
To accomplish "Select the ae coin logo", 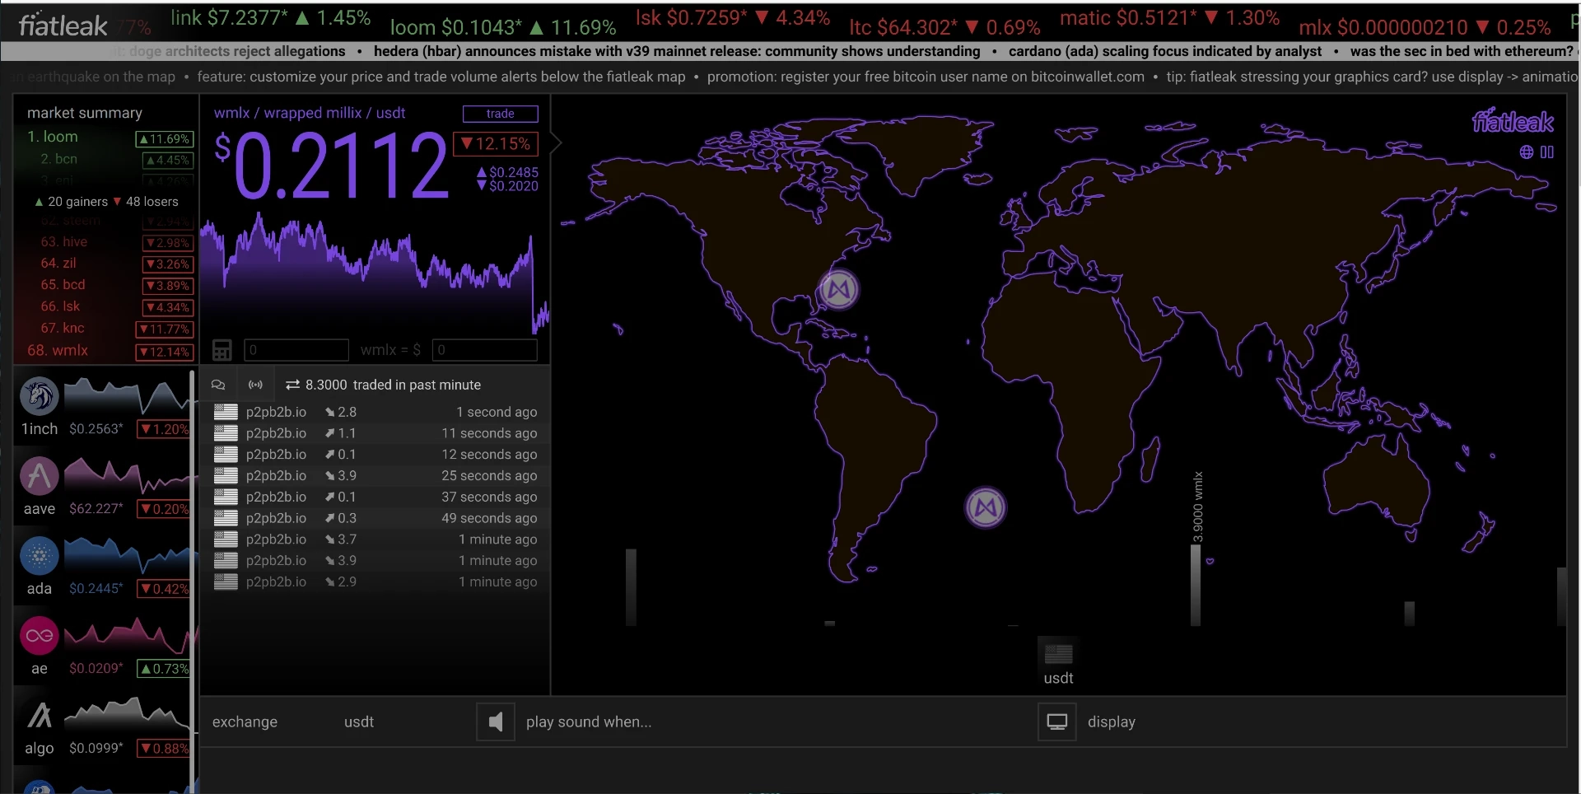I will 40,636.
